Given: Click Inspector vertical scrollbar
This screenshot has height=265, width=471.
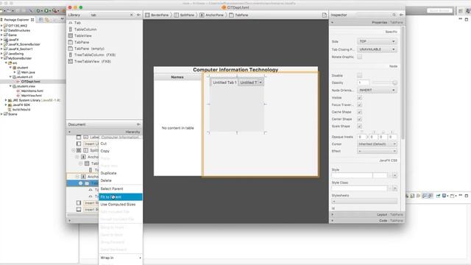Looking at the screenshot, I should coord(403,82).
